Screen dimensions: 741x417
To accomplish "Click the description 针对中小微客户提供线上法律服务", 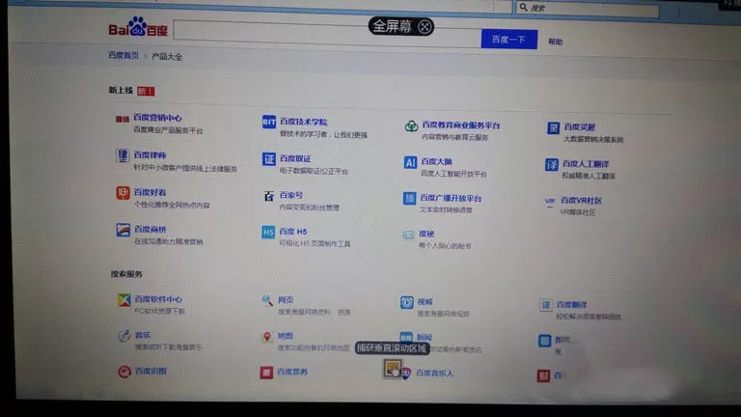I will [185, 168].
